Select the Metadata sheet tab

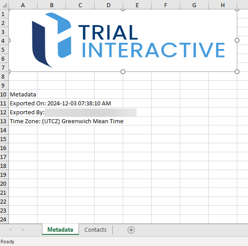(60, 229)
